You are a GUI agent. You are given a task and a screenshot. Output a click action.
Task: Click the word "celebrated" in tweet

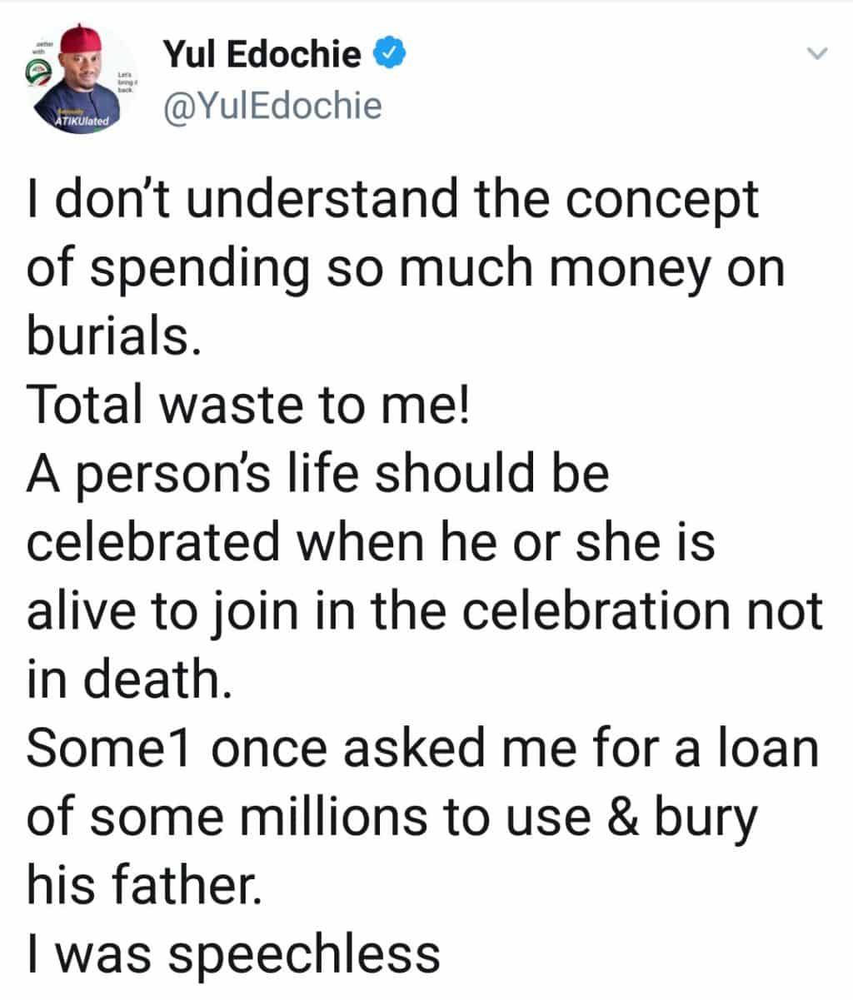tap(152, 542)
